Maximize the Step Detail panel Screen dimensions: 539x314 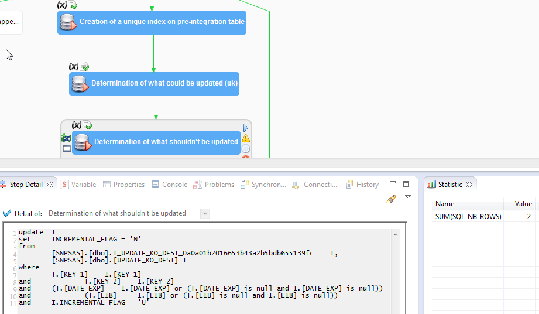tap(406, 184)
